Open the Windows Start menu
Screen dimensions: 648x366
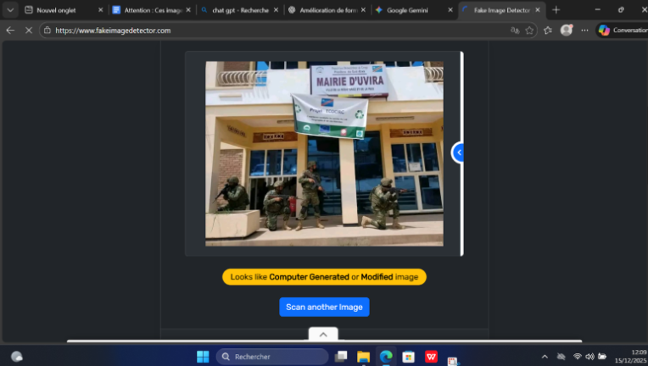click(203, 357)
